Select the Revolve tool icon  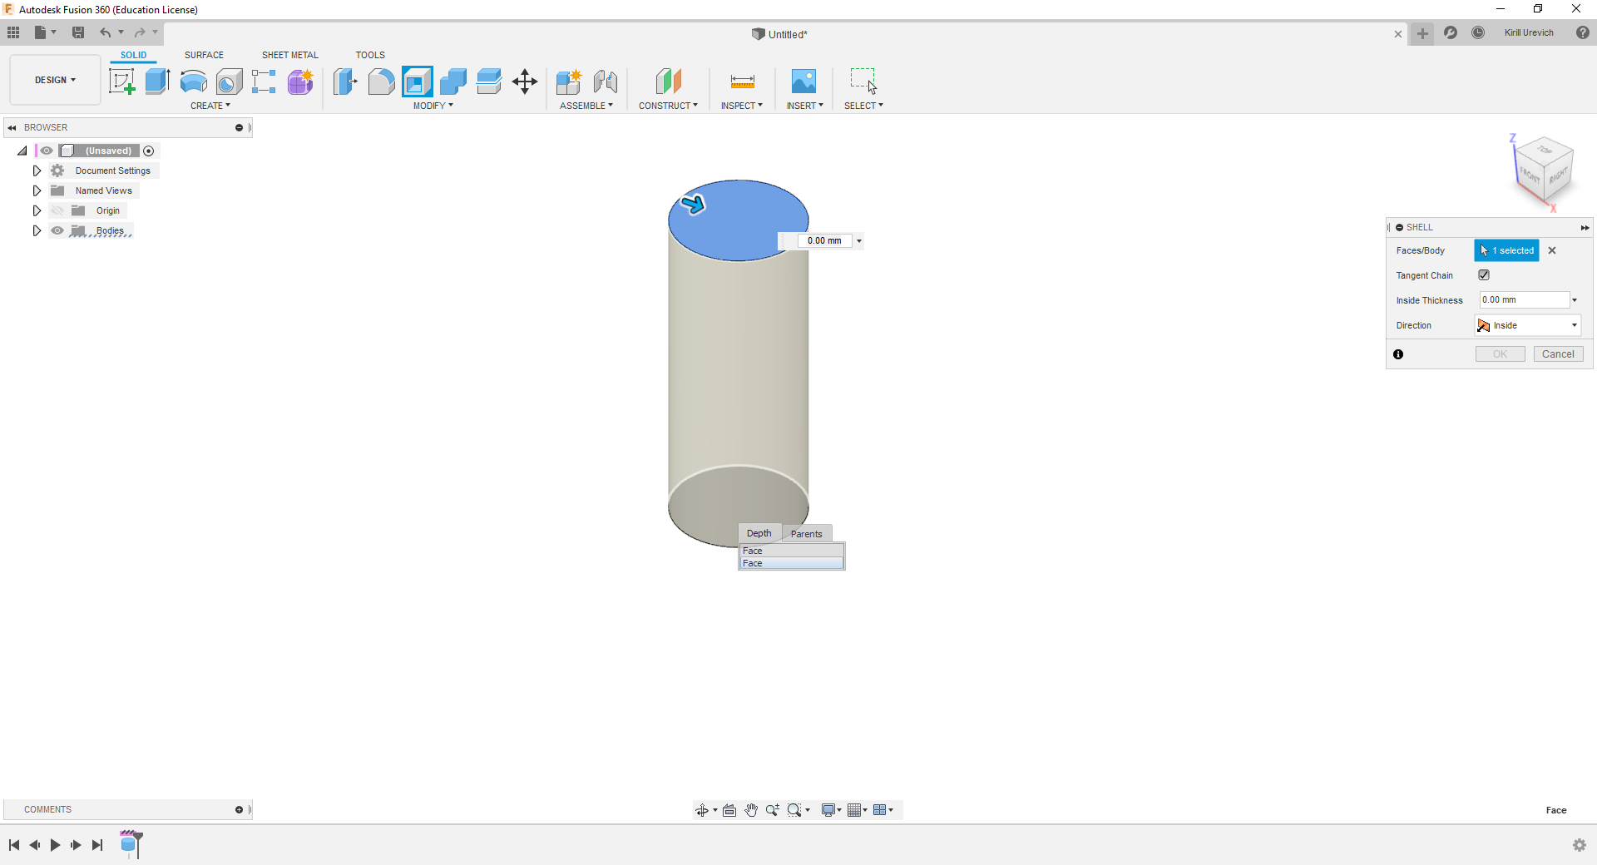point(193,82)
